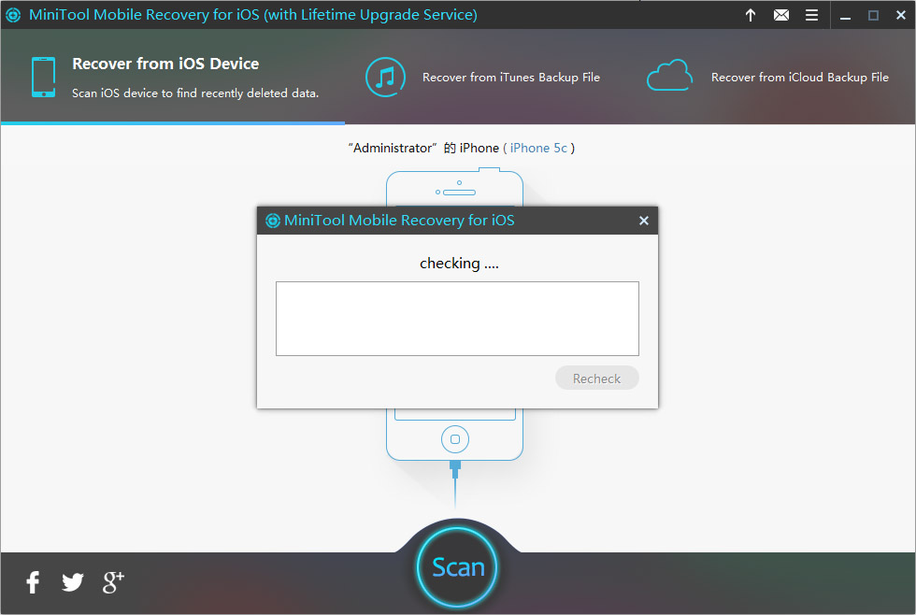Viewport: 916px width, 615px height.
Task: Click the music note iTunes icon
Action: click(x=384, y=77)
